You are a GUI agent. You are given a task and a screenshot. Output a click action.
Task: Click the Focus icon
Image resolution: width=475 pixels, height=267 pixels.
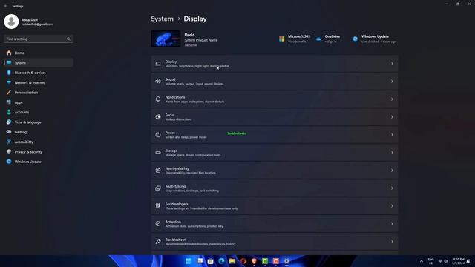click(x=158, y=117)
